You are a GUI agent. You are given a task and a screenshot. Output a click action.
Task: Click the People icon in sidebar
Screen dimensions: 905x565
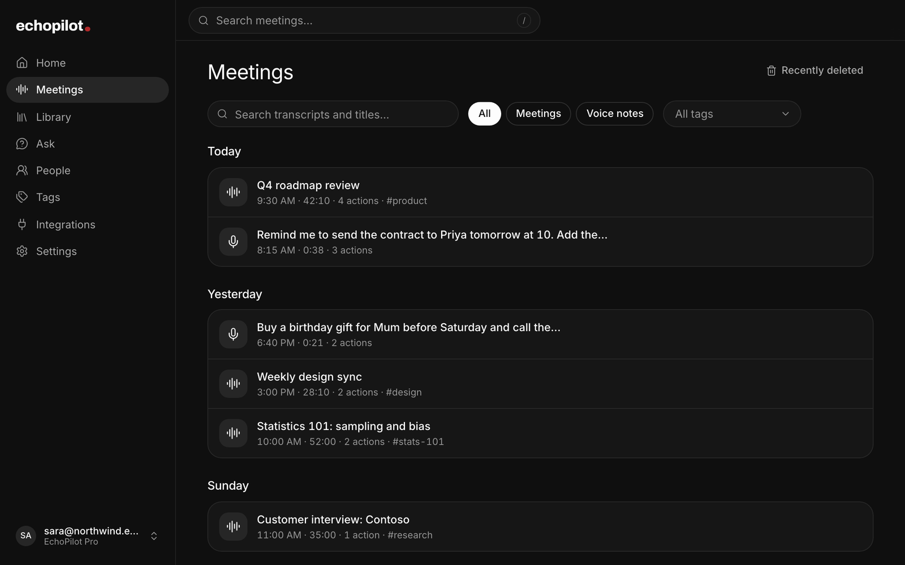22,170
